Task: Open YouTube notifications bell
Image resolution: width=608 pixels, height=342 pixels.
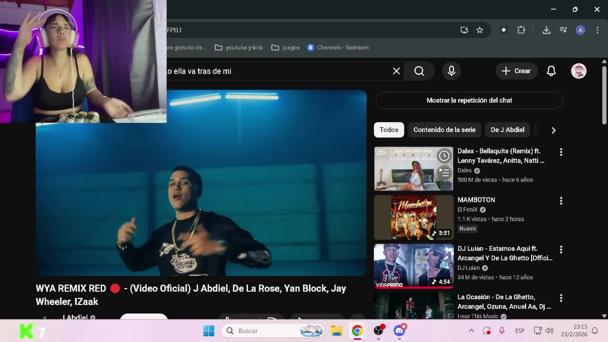Action: tap(551, 71)
